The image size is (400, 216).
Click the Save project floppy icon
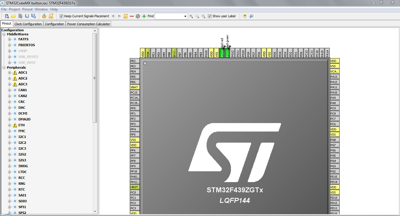(x=27, y=16)
